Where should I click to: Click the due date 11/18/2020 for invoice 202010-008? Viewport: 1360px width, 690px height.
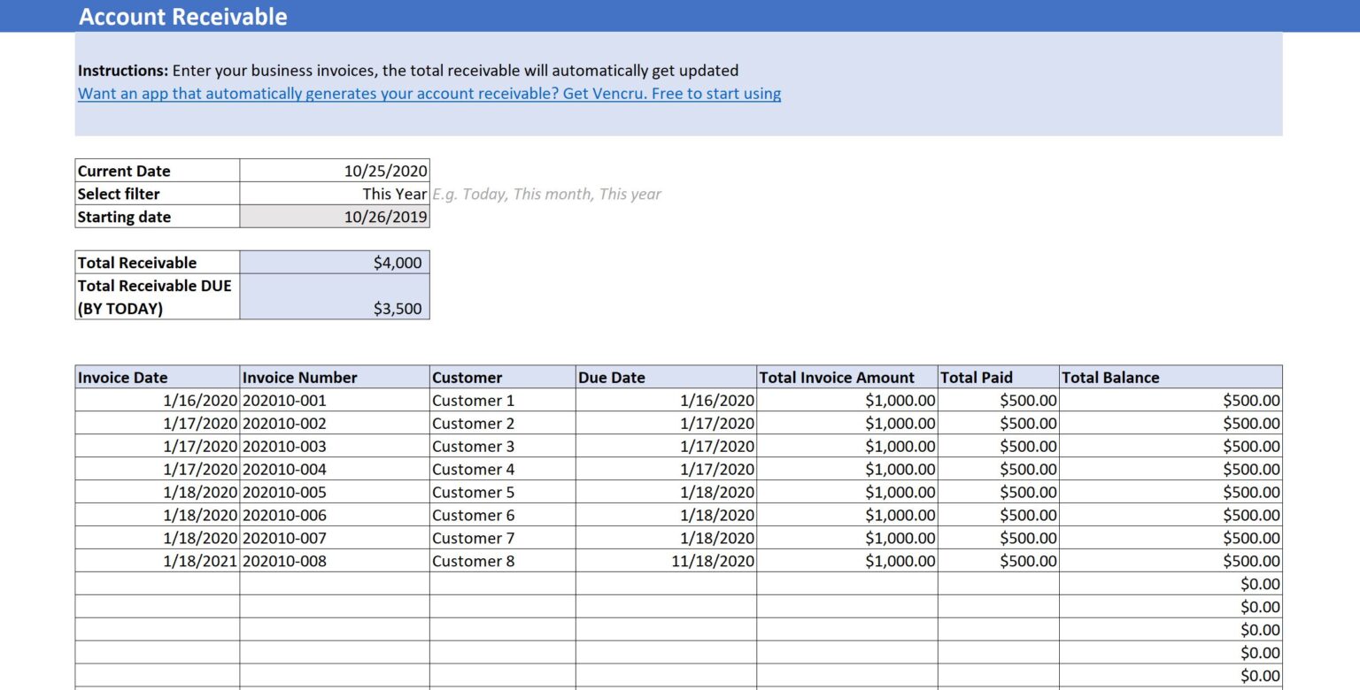click(x=715, y=561)
